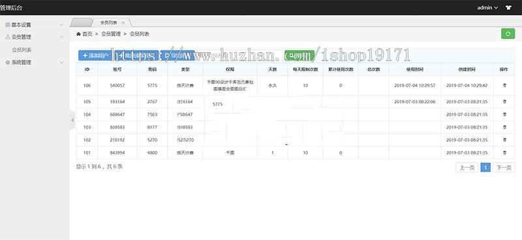
Task: Open 会员列表 in the sidebar
Action: point(22,50)
